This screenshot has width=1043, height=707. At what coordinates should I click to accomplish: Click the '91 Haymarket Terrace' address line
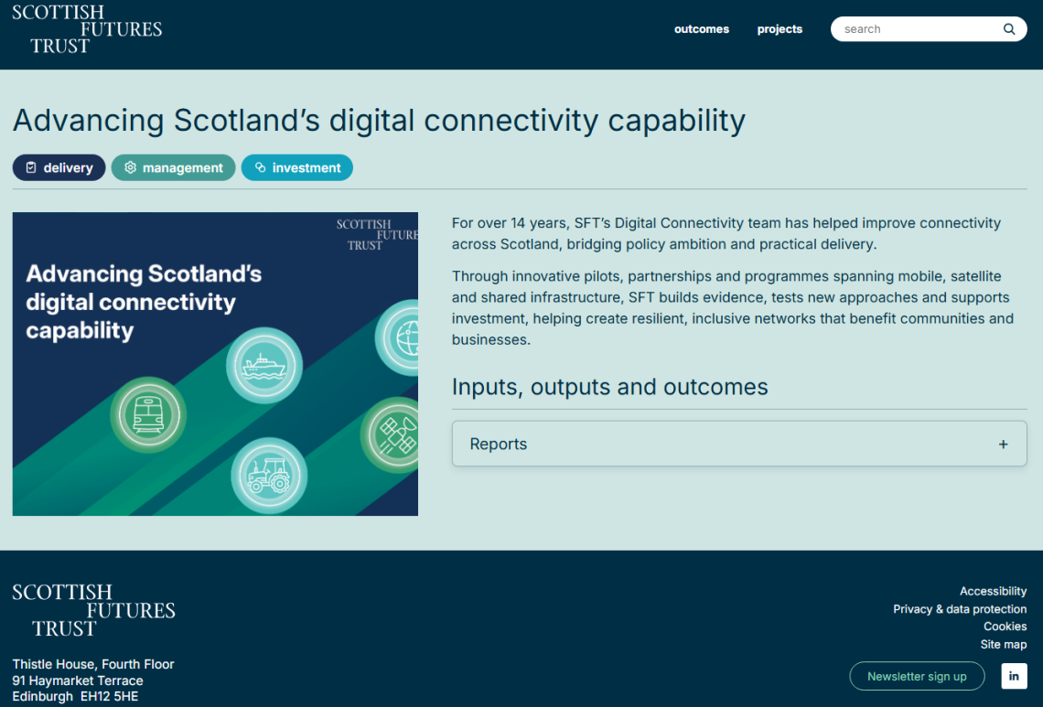pyautogui.click(x=78, y=680)
